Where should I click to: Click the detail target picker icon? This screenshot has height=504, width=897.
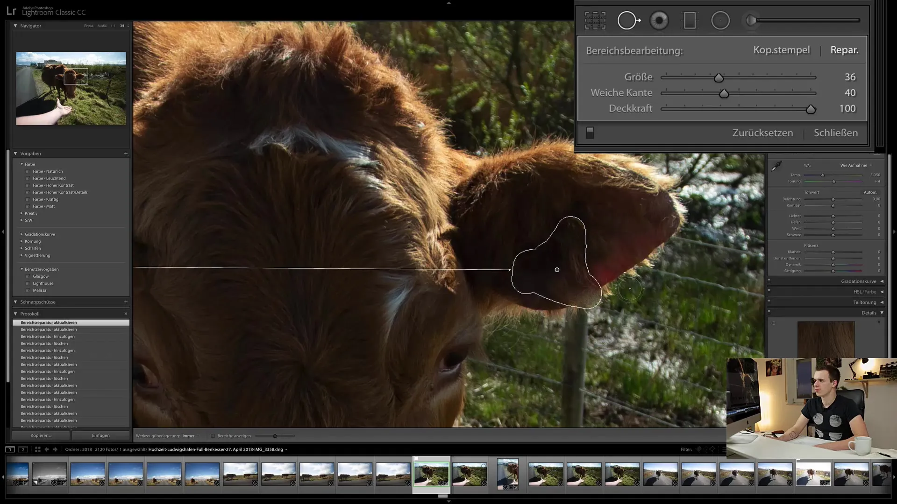tap(773, 323)
